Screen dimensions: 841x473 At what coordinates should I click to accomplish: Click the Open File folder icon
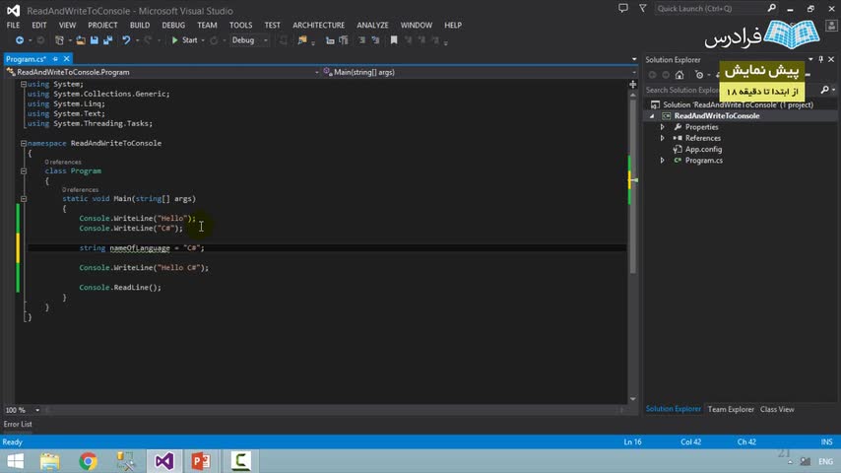81,40
